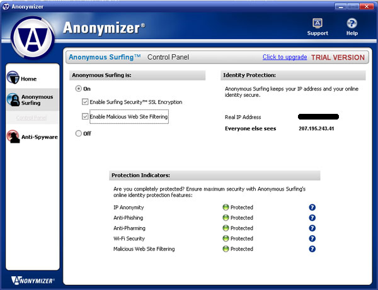Viewport: 378px width, 290px height.
Task: Click the Anti-Spyware spy icon
Action: pyautogui.click(x=13, y=137)
